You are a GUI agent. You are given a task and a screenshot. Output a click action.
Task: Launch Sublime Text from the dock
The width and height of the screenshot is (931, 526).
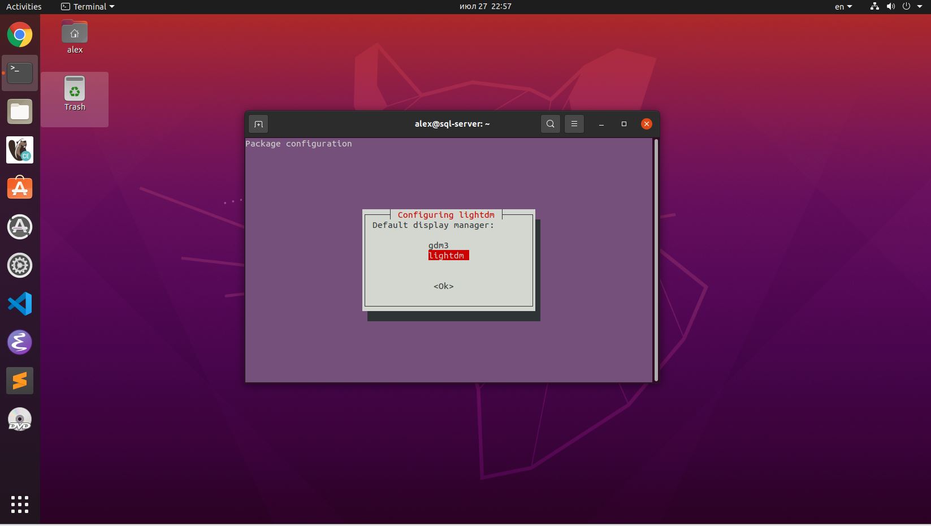tap(20, 381)
